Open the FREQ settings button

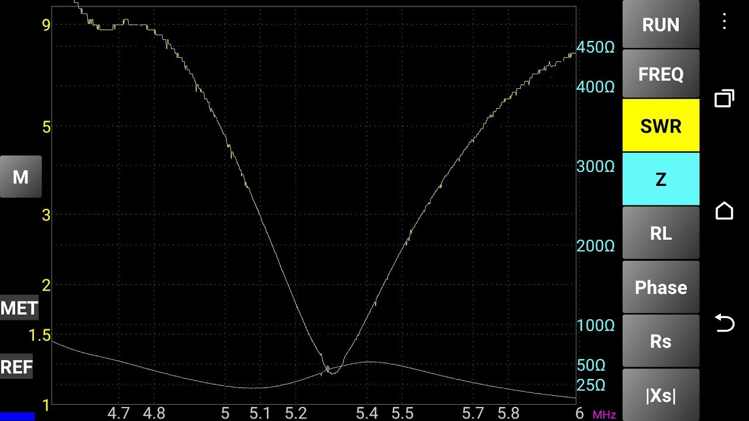tap(661, 74)
